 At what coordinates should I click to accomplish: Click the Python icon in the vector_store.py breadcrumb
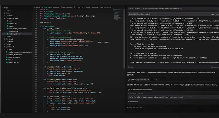click(x=46, y=7)
